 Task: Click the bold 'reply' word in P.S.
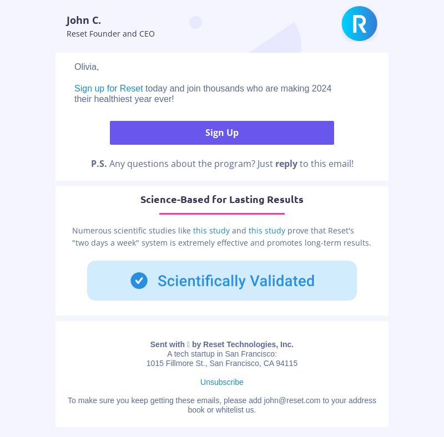click(x=286, y=164)
